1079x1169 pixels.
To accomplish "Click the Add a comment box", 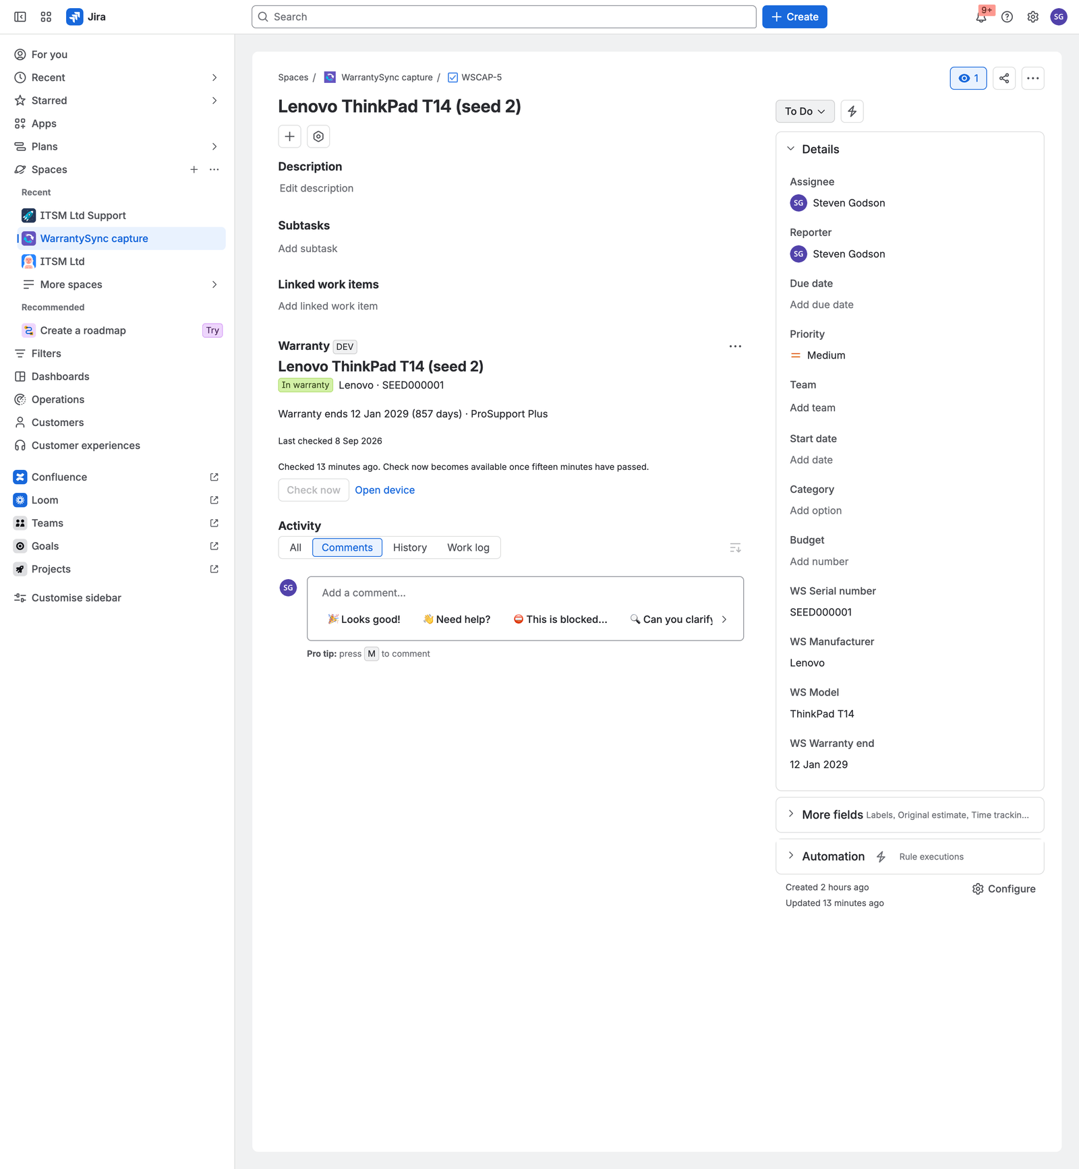I will (x=525, y=593).
